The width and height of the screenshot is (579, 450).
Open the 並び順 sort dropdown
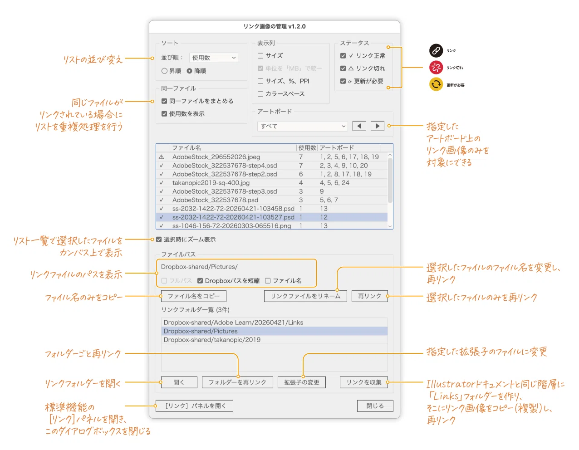213,58
